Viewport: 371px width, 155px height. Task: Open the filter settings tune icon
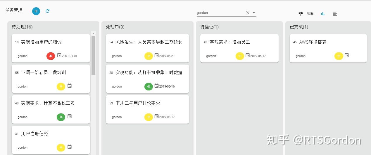(301, 13)
